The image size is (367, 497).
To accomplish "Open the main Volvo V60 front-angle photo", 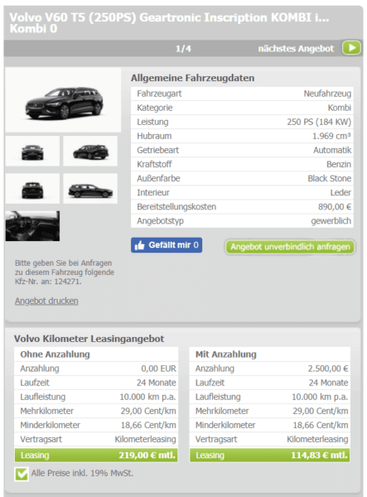I will tap(63, 100).
